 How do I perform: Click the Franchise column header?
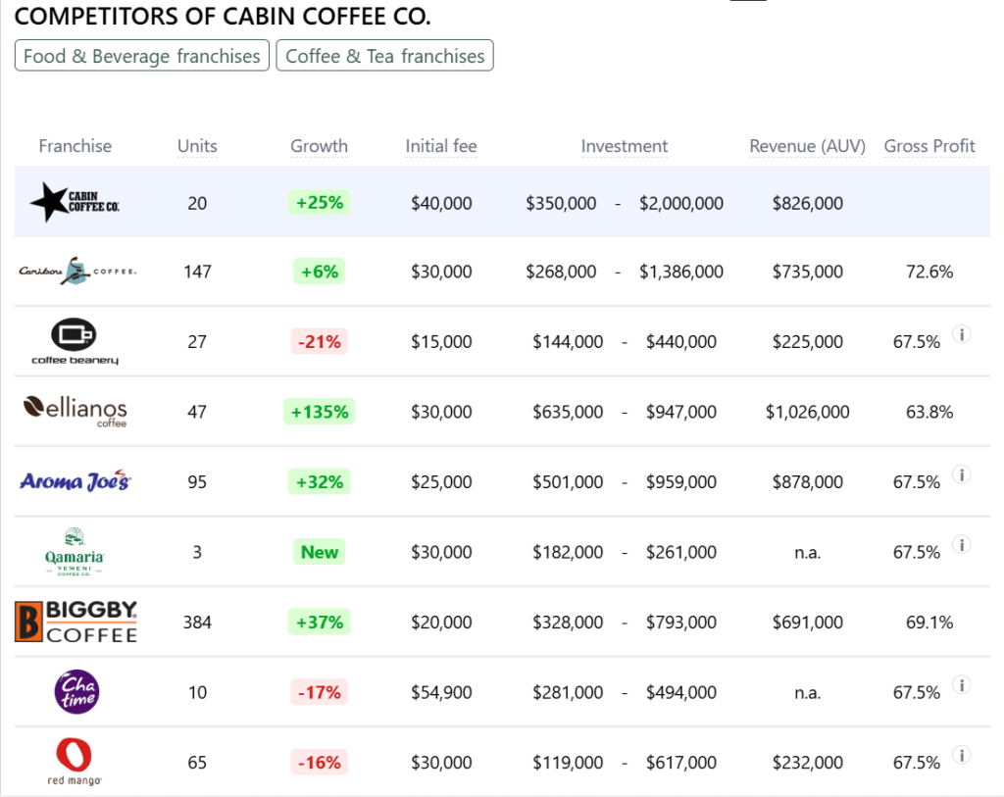point(75,146)
